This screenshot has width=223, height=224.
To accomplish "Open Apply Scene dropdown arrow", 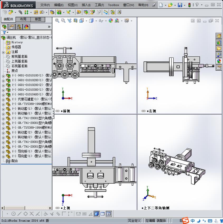I will 122,21.
